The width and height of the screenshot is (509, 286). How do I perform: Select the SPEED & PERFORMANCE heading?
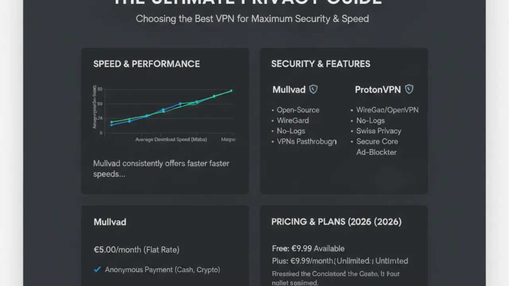[x=146, y=64]
